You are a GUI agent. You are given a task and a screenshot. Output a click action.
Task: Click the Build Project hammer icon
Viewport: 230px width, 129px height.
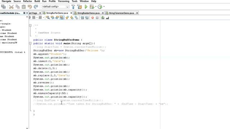point(73,7)
